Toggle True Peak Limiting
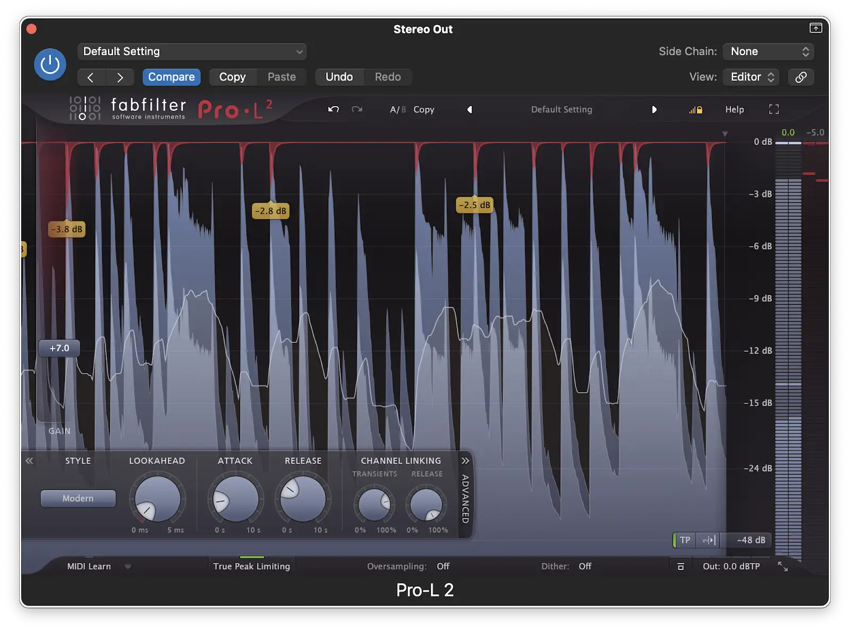Screen dimensions: 850x631 (251, 566)
